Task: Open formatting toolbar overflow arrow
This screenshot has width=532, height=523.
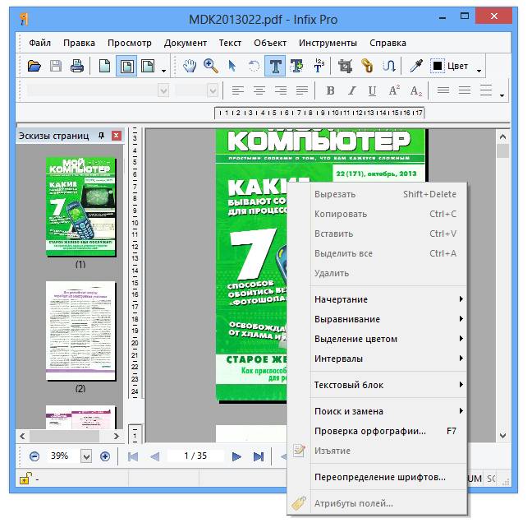Action: (x=502, y=96)
